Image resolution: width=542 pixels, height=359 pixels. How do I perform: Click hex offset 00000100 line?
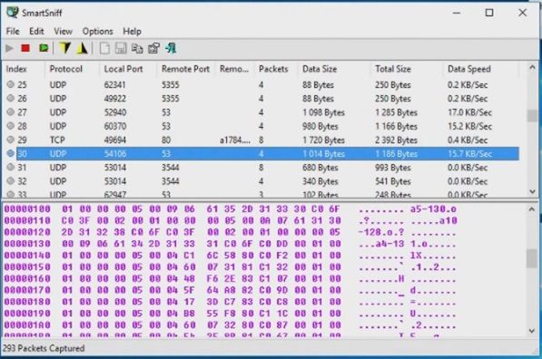[231, 209]
